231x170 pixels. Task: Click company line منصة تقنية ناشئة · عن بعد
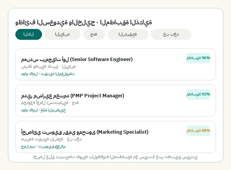click(51, 139)
